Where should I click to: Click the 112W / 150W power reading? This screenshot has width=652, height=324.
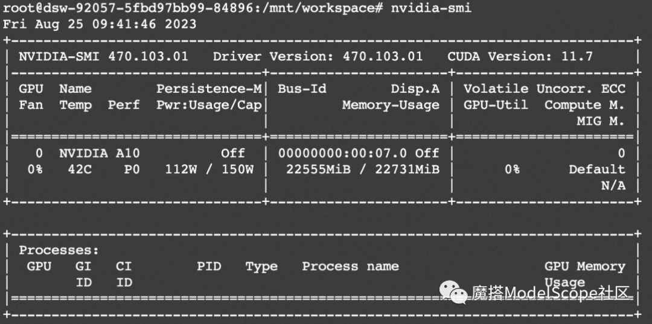tap(209, 170)
